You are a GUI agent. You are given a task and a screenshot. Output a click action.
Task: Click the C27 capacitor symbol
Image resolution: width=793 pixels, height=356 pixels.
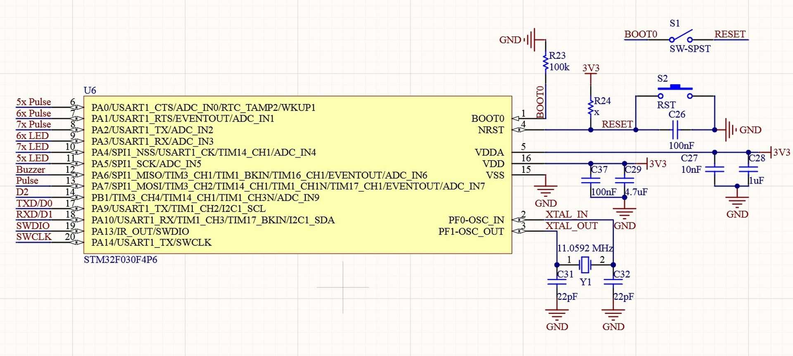click(x=715, y=169)
